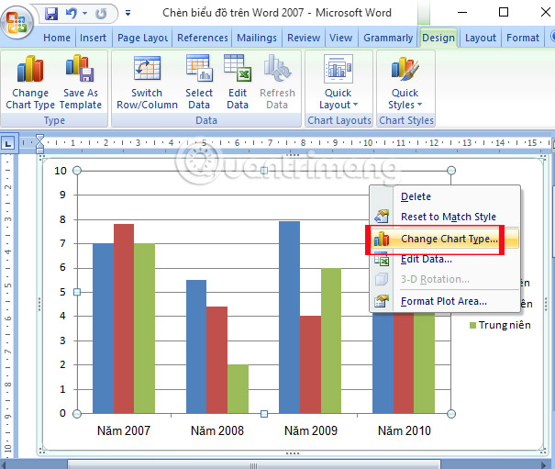Expand the Quick Layout gallery
The image size is (555, 469).
click(x=339, y=83)
